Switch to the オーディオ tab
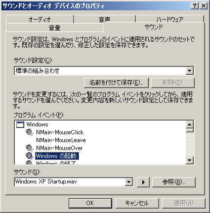The width and height of the screenshot is (210, 213). (40, 19)
